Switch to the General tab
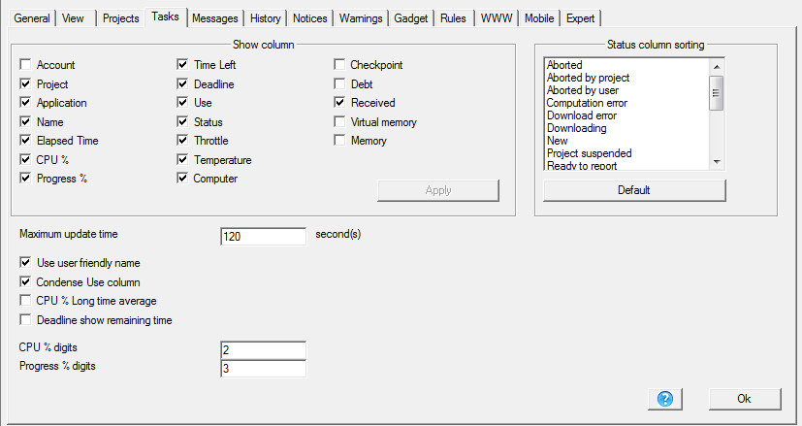Image resolution: width=802 pixels, height=426 pixels. tap(32, 18)
